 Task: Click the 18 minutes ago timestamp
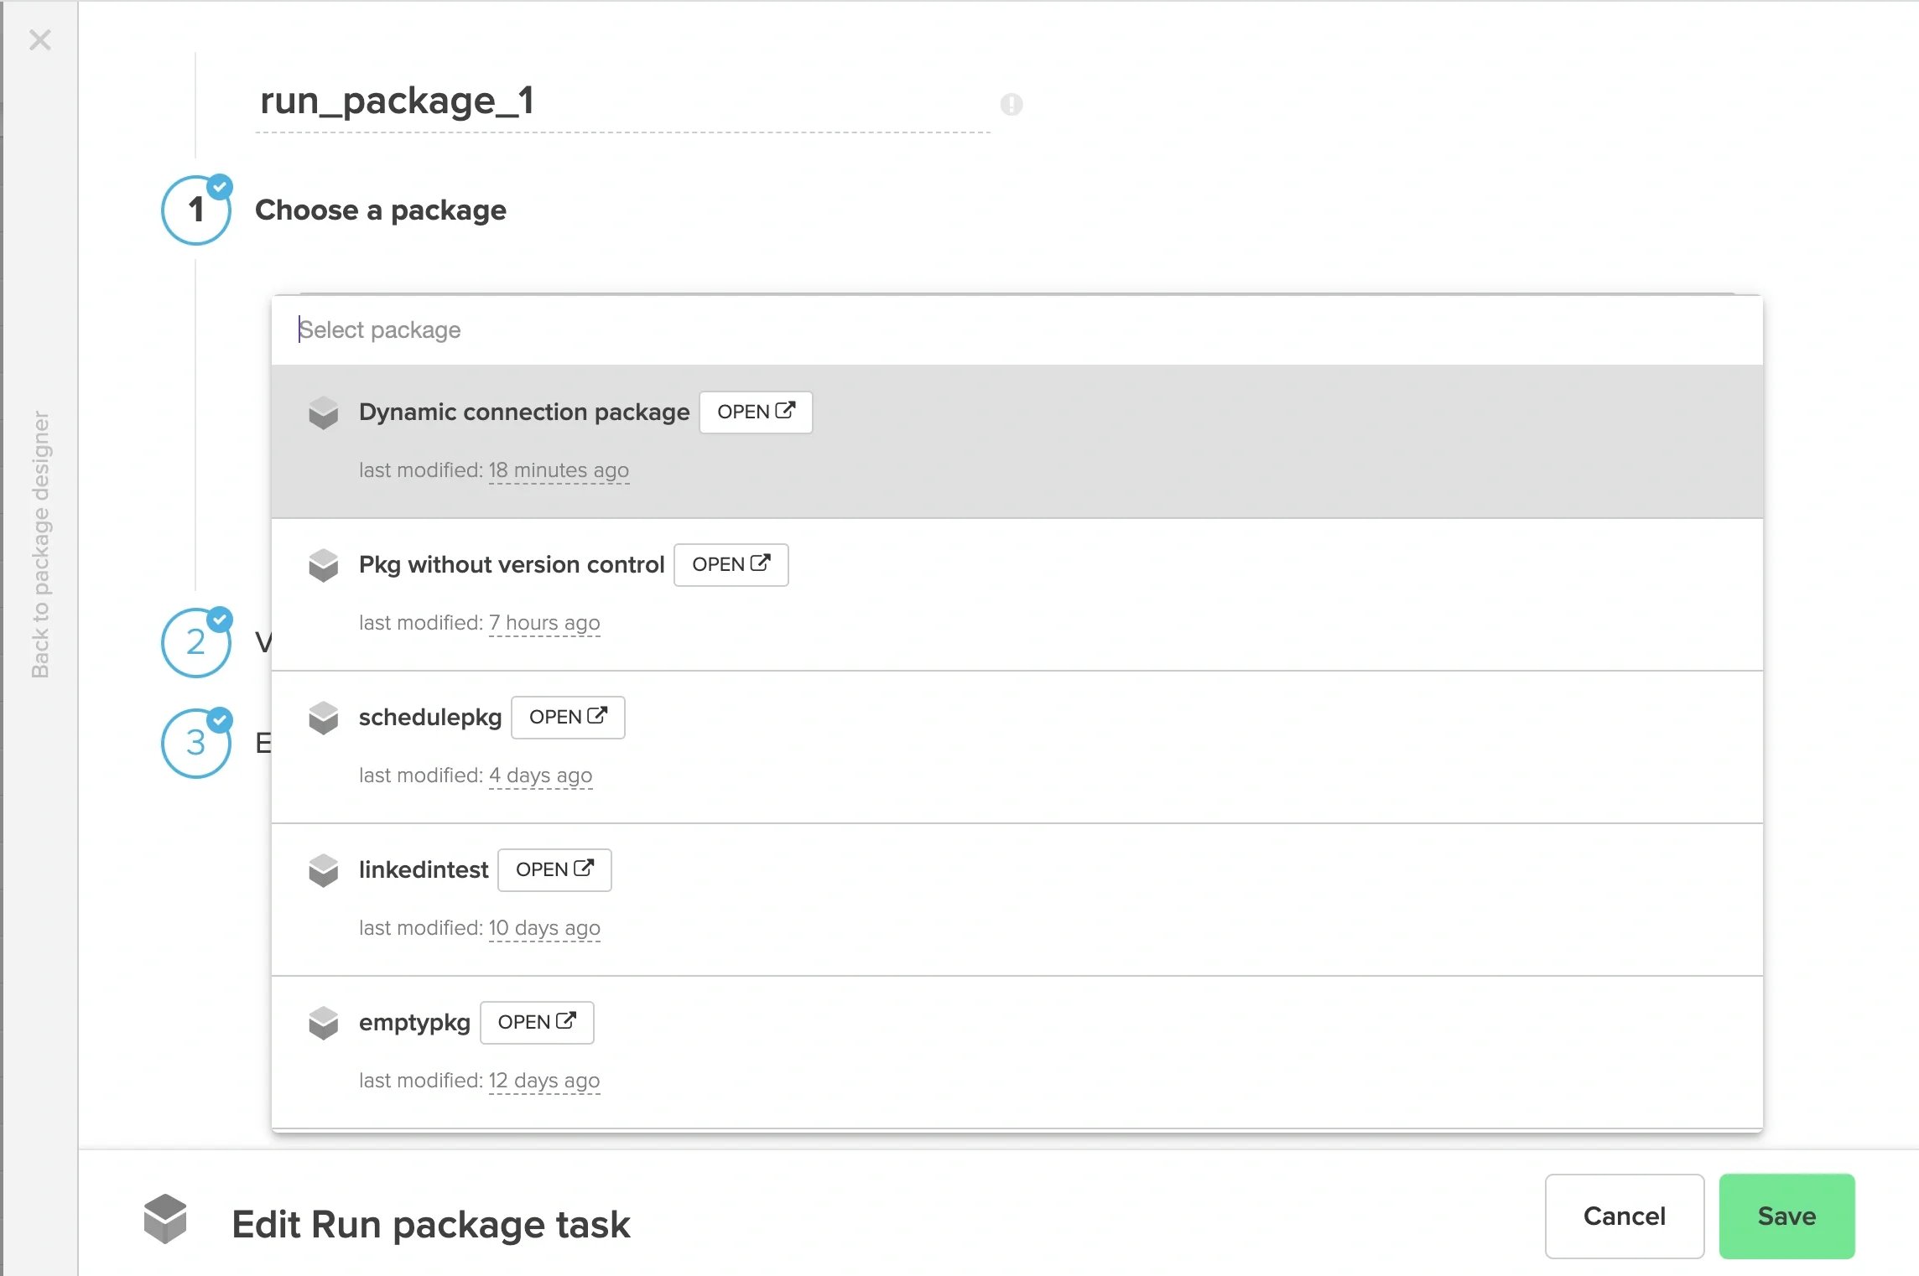[x=559, y=470]
